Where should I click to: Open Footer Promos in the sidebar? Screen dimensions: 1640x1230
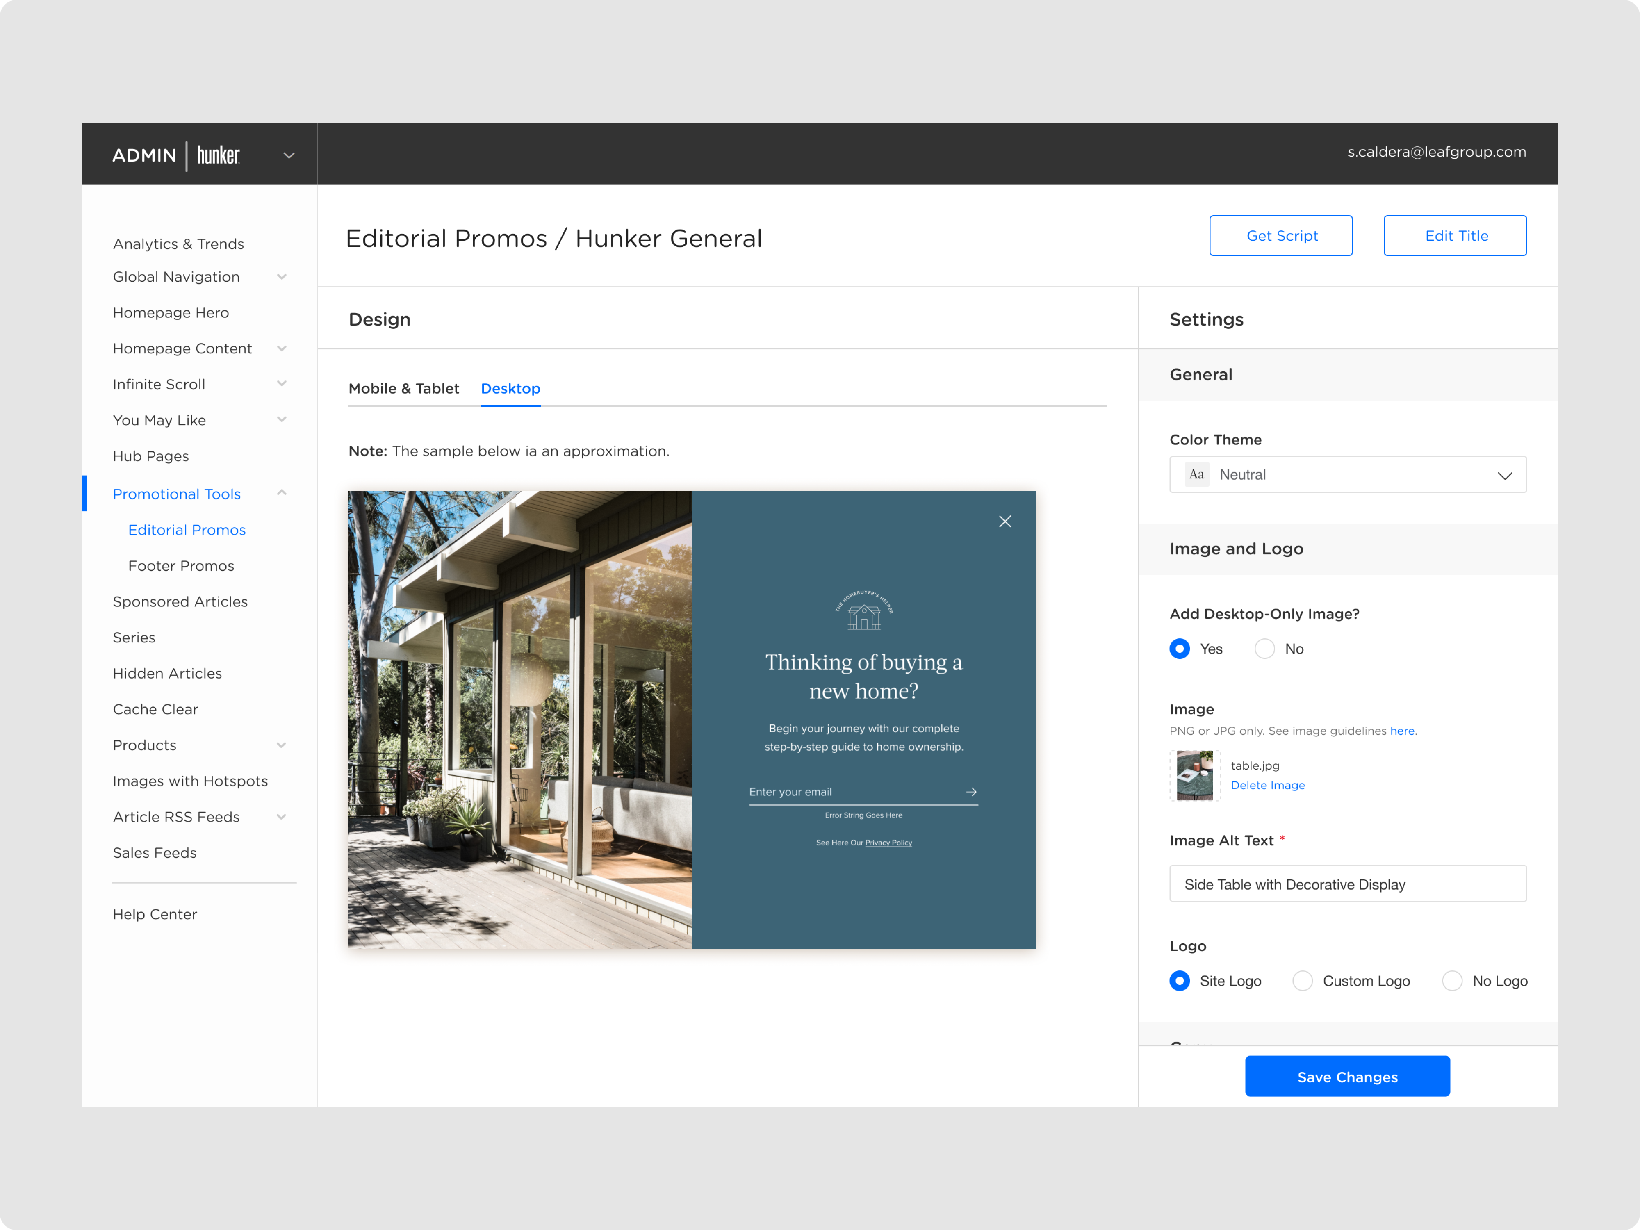click(181, 566)
